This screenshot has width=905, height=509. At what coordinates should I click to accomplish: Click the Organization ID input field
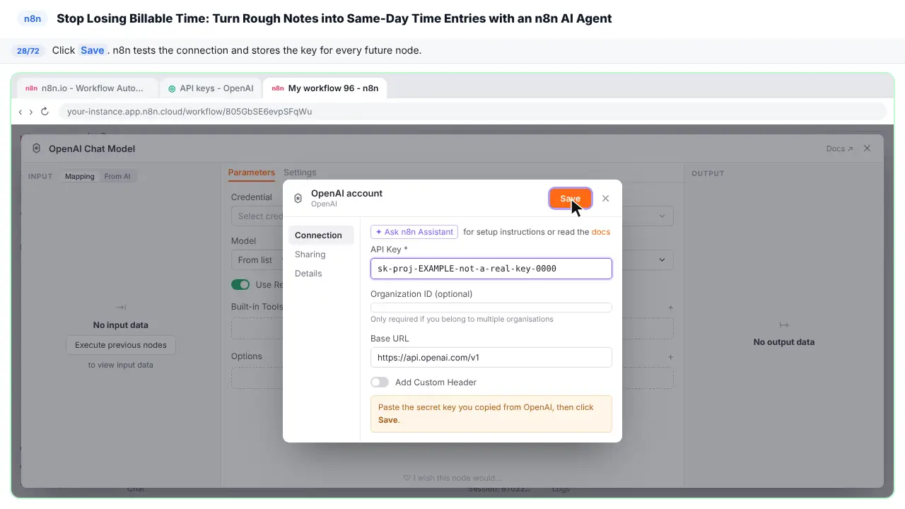pos(491,308)
